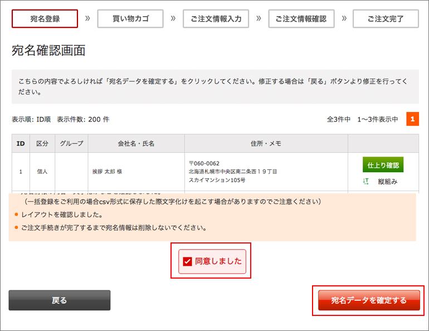This screenshot has width=429, height=331.
Task: Tick the 同意しました checkbox
Action: coord(187,261)
